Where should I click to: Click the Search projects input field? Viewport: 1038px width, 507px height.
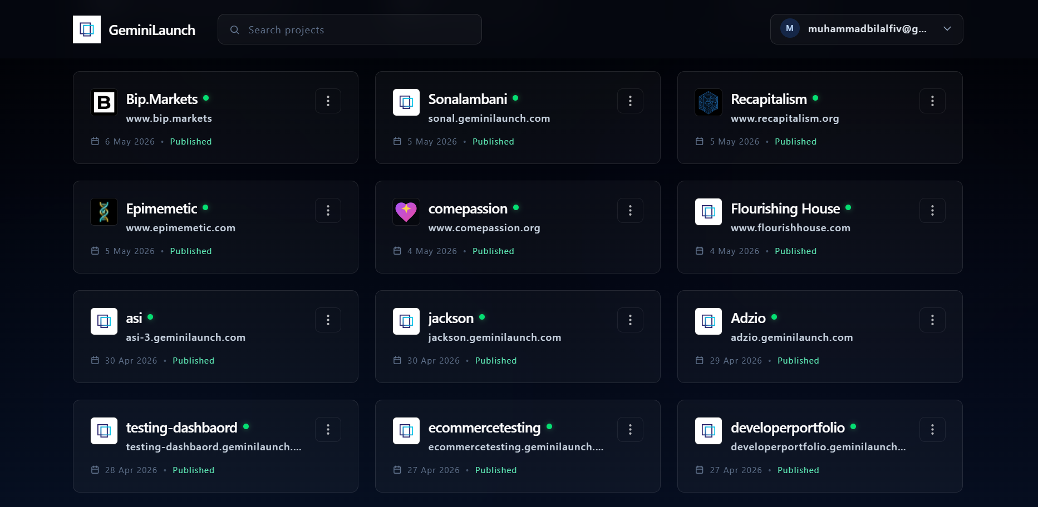[x=350, y=29]
